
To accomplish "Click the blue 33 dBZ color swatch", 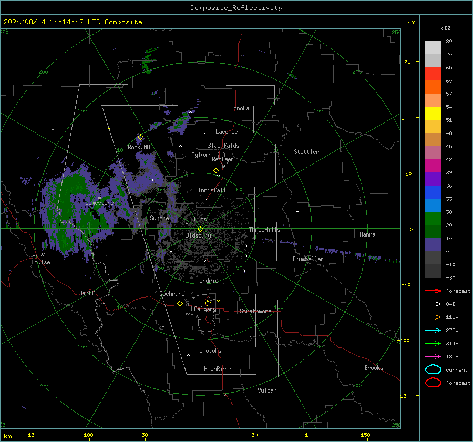I will pos(433,192).
